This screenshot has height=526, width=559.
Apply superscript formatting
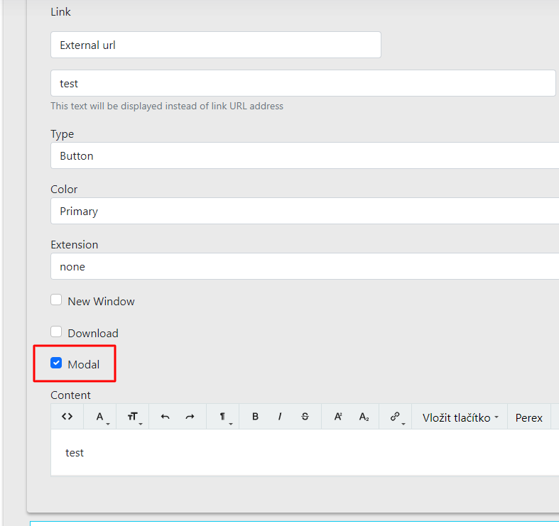click(338, 417)
